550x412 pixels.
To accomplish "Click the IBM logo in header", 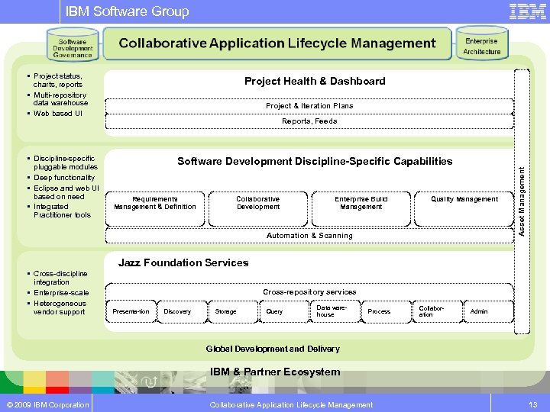I will tap(528, 11).
